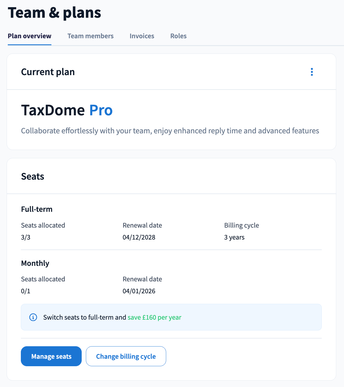The height and width of the screenshot is (387, 344).
Task: Click the Seats section heading
Action: (x=33, y=177)
